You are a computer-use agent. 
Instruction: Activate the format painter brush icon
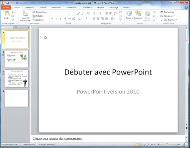click(x=13, y=20)
